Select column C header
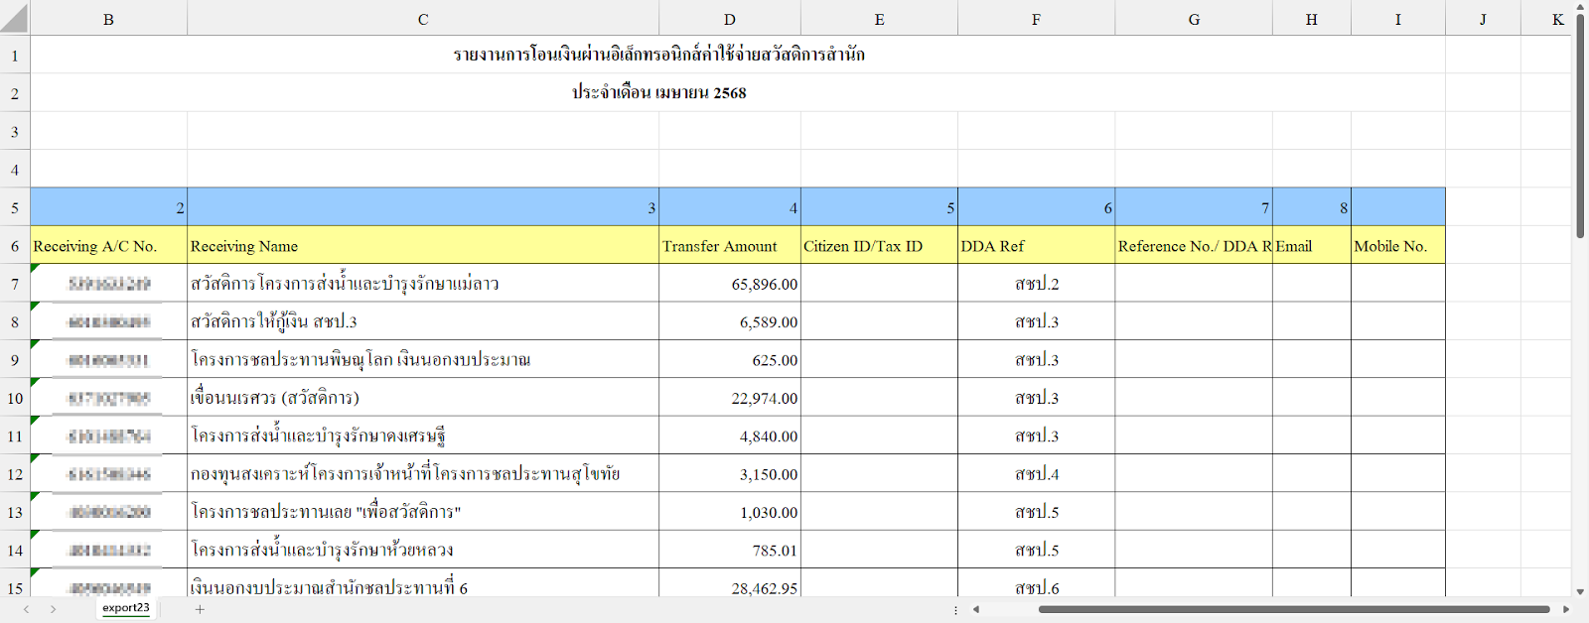1589x623 pixels. (423, 19)
